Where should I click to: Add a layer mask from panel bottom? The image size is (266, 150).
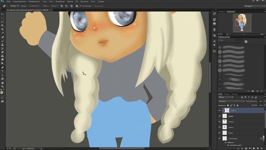pos(246,148)
